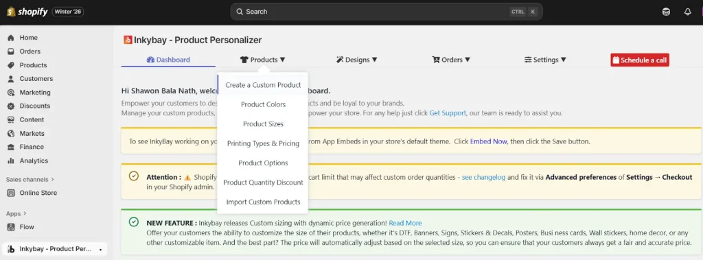Click the Schedule a call button

pos(640,60)
